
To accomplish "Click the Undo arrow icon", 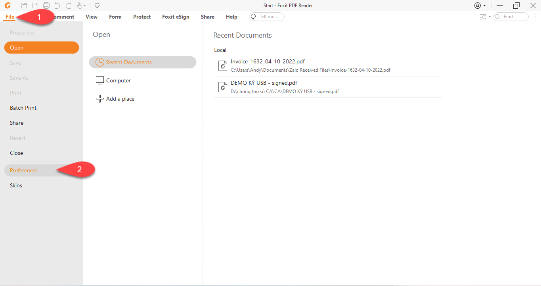I will click(57, 6).
